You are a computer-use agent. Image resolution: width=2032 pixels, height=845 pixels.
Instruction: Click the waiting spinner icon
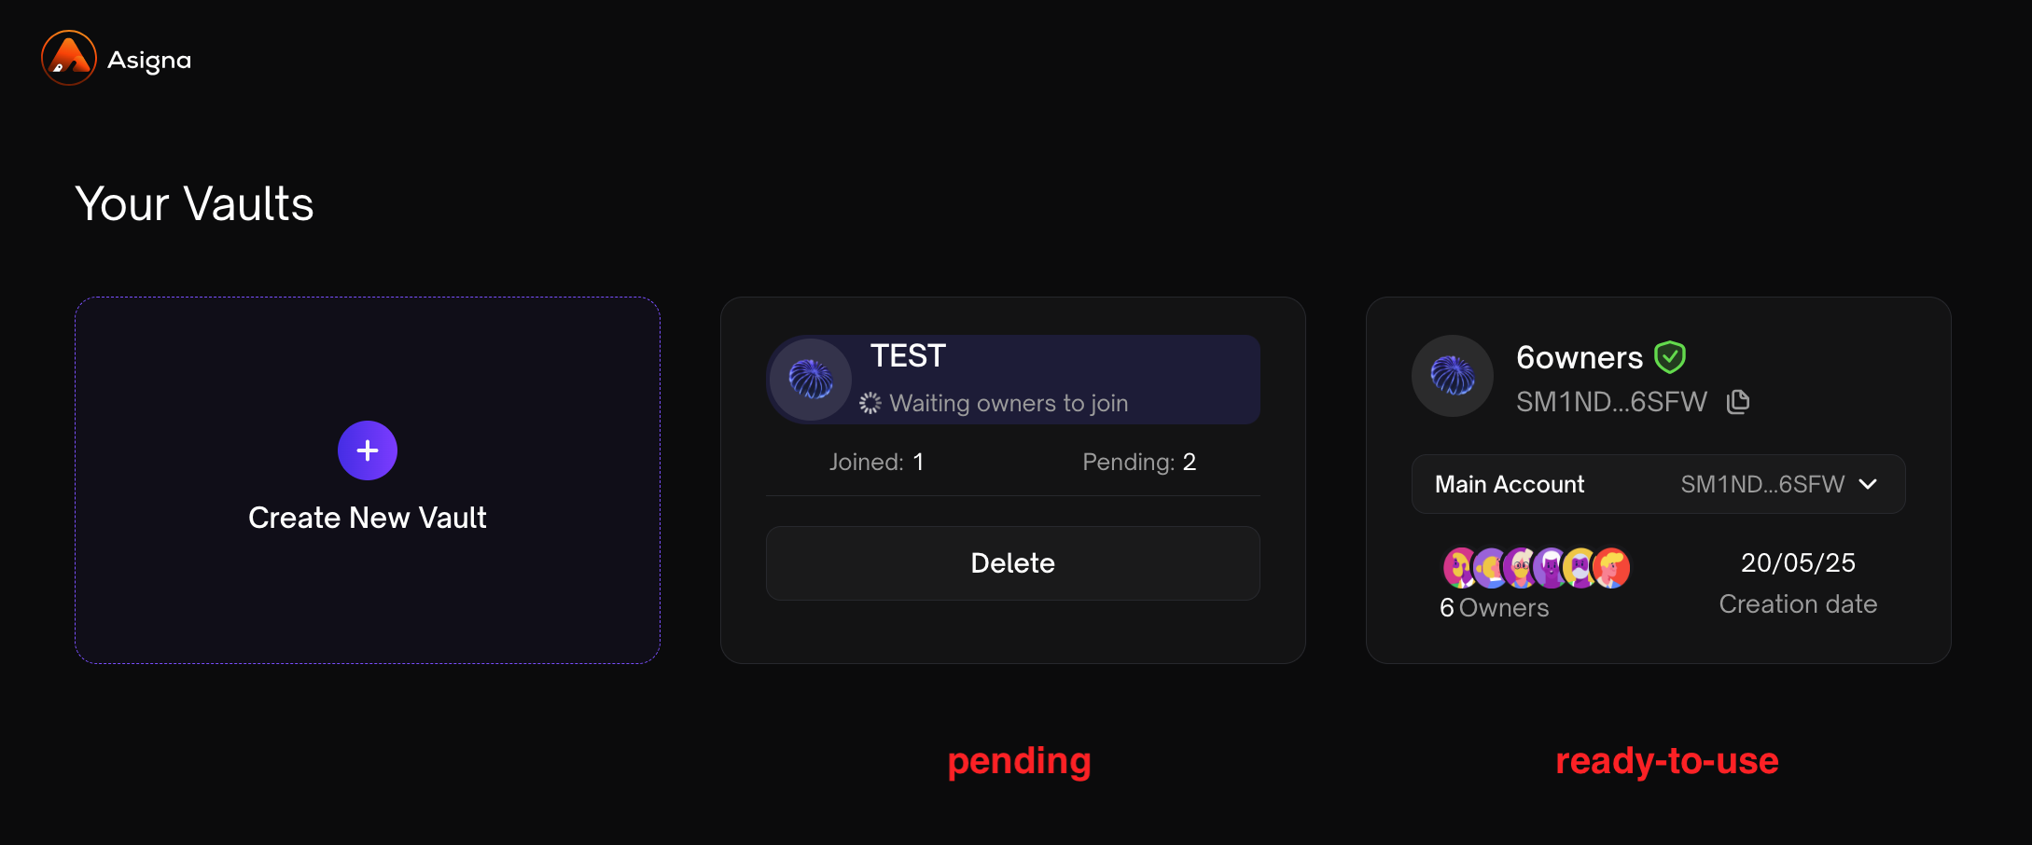pos(870,403)
